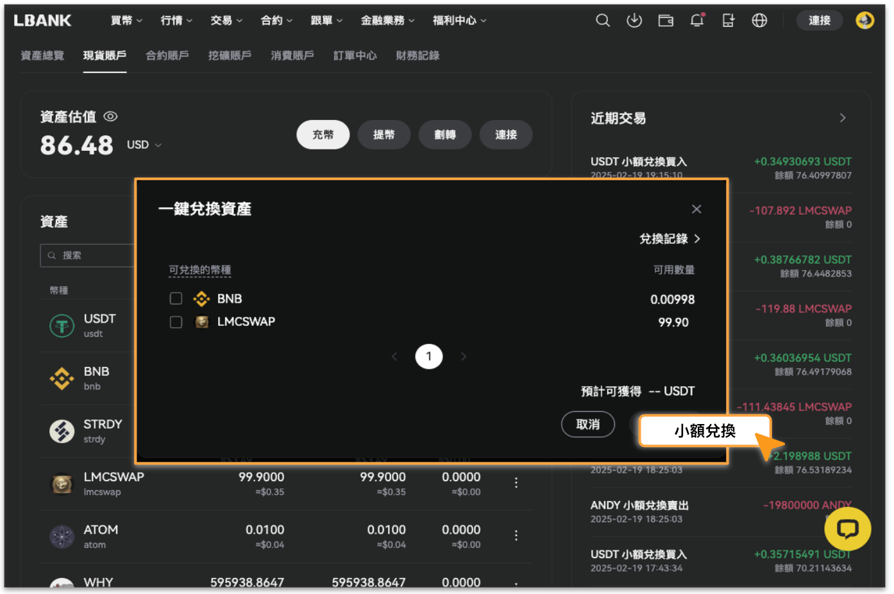Expand the 金融業務 dropdown menu
This screenshot has height=594, width=894.
[x=387, y=21]
